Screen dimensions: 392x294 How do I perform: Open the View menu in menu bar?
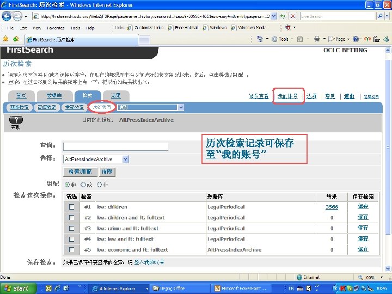coord(37,28)
